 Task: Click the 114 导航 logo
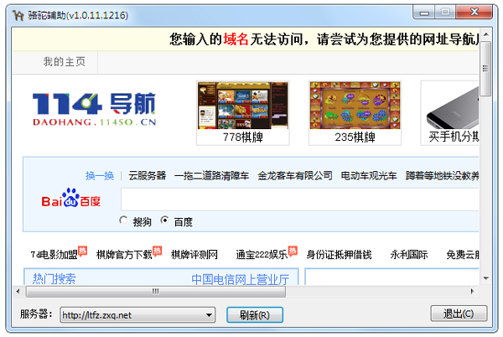coord(94,109)
